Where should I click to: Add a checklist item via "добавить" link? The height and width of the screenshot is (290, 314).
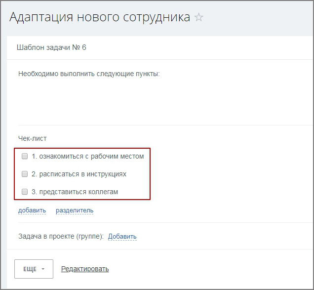(x=32, y=210)
